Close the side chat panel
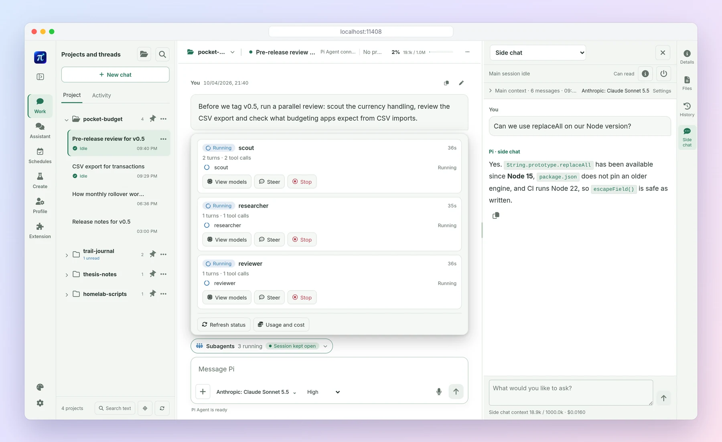The image size is (722, 442). tap(663, 53)
